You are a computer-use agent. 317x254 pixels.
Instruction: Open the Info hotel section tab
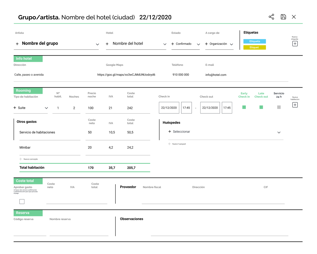click(28, 59)
